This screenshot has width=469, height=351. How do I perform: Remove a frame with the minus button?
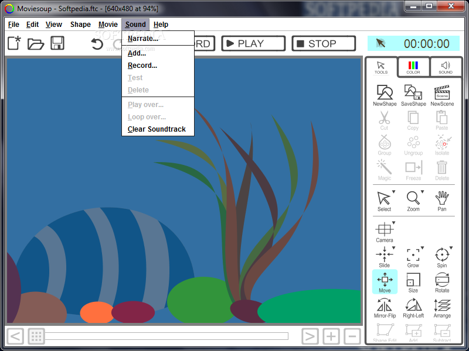coord(352,336)
